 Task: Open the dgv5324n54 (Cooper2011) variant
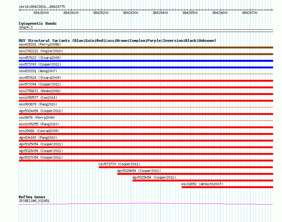(x=41, y=111)
